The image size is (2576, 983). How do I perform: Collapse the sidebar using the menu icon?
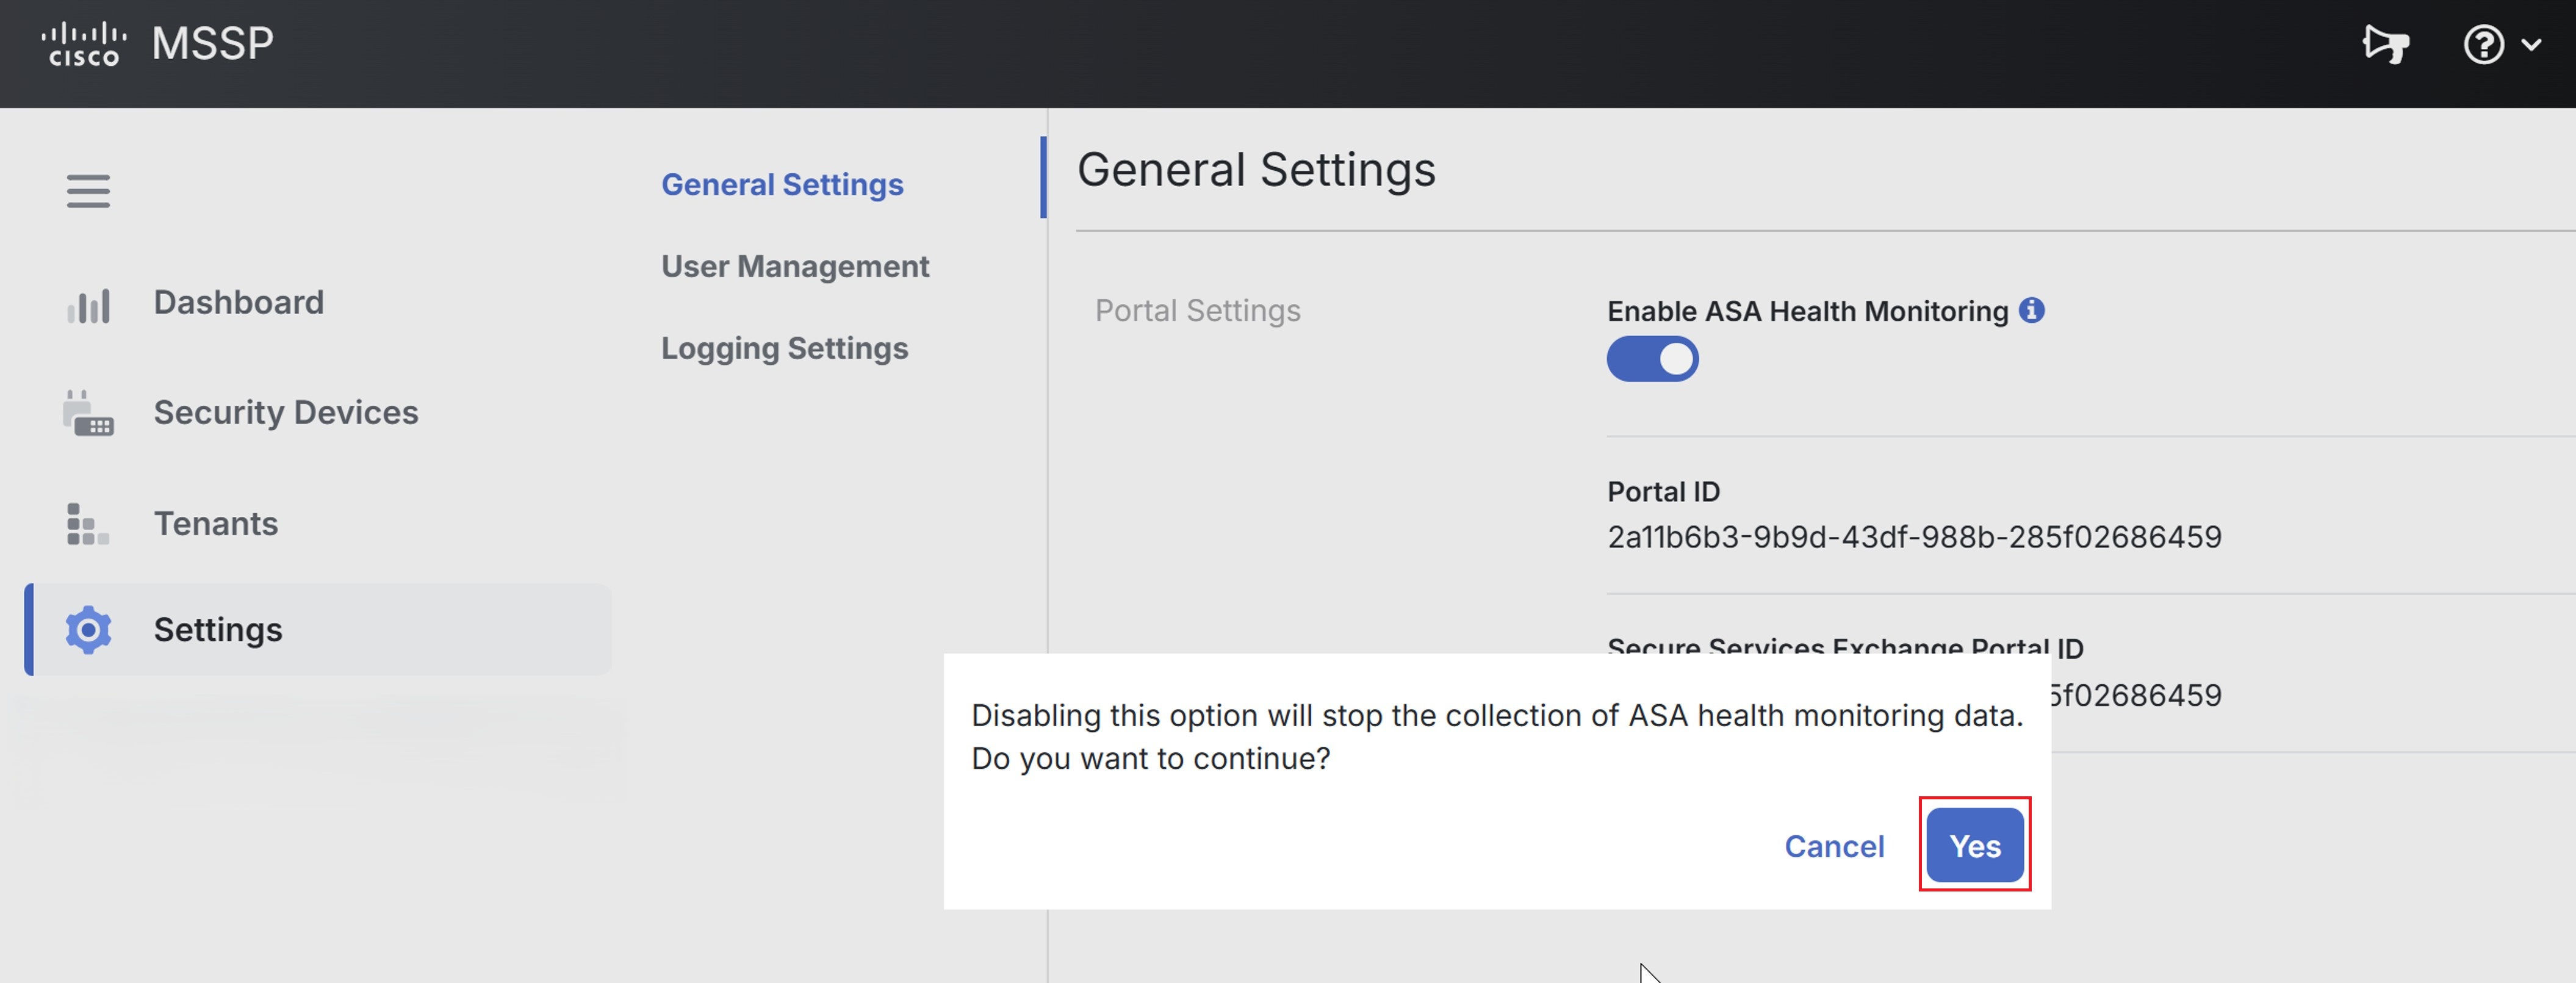pos(88,191)
